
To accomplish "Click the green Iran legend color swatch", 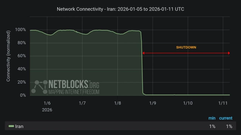I will [11, 126].
